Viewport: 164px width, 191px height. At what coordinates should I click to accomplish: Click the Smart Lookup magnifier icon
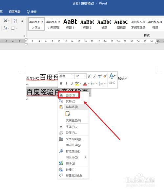61,151
